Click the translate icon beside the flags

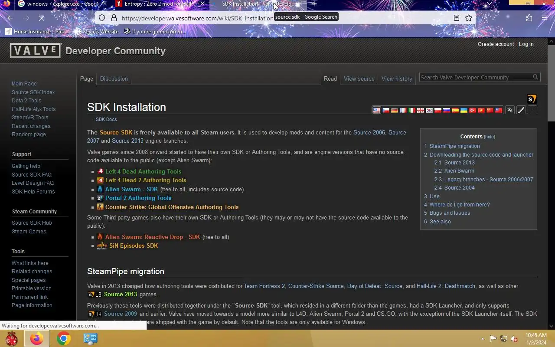pyautogui.click(x=510, y=110)
